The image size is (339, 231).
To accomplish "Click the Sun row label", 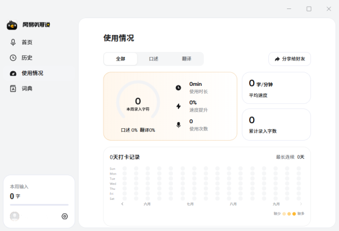I will pos(112,169).
